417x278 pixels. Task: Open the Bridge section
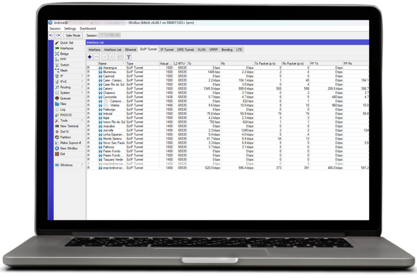(x=64, y=54)
